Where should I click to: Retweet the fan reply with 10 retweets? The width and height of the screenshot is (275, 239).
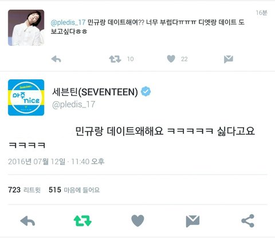click(115, 59)
